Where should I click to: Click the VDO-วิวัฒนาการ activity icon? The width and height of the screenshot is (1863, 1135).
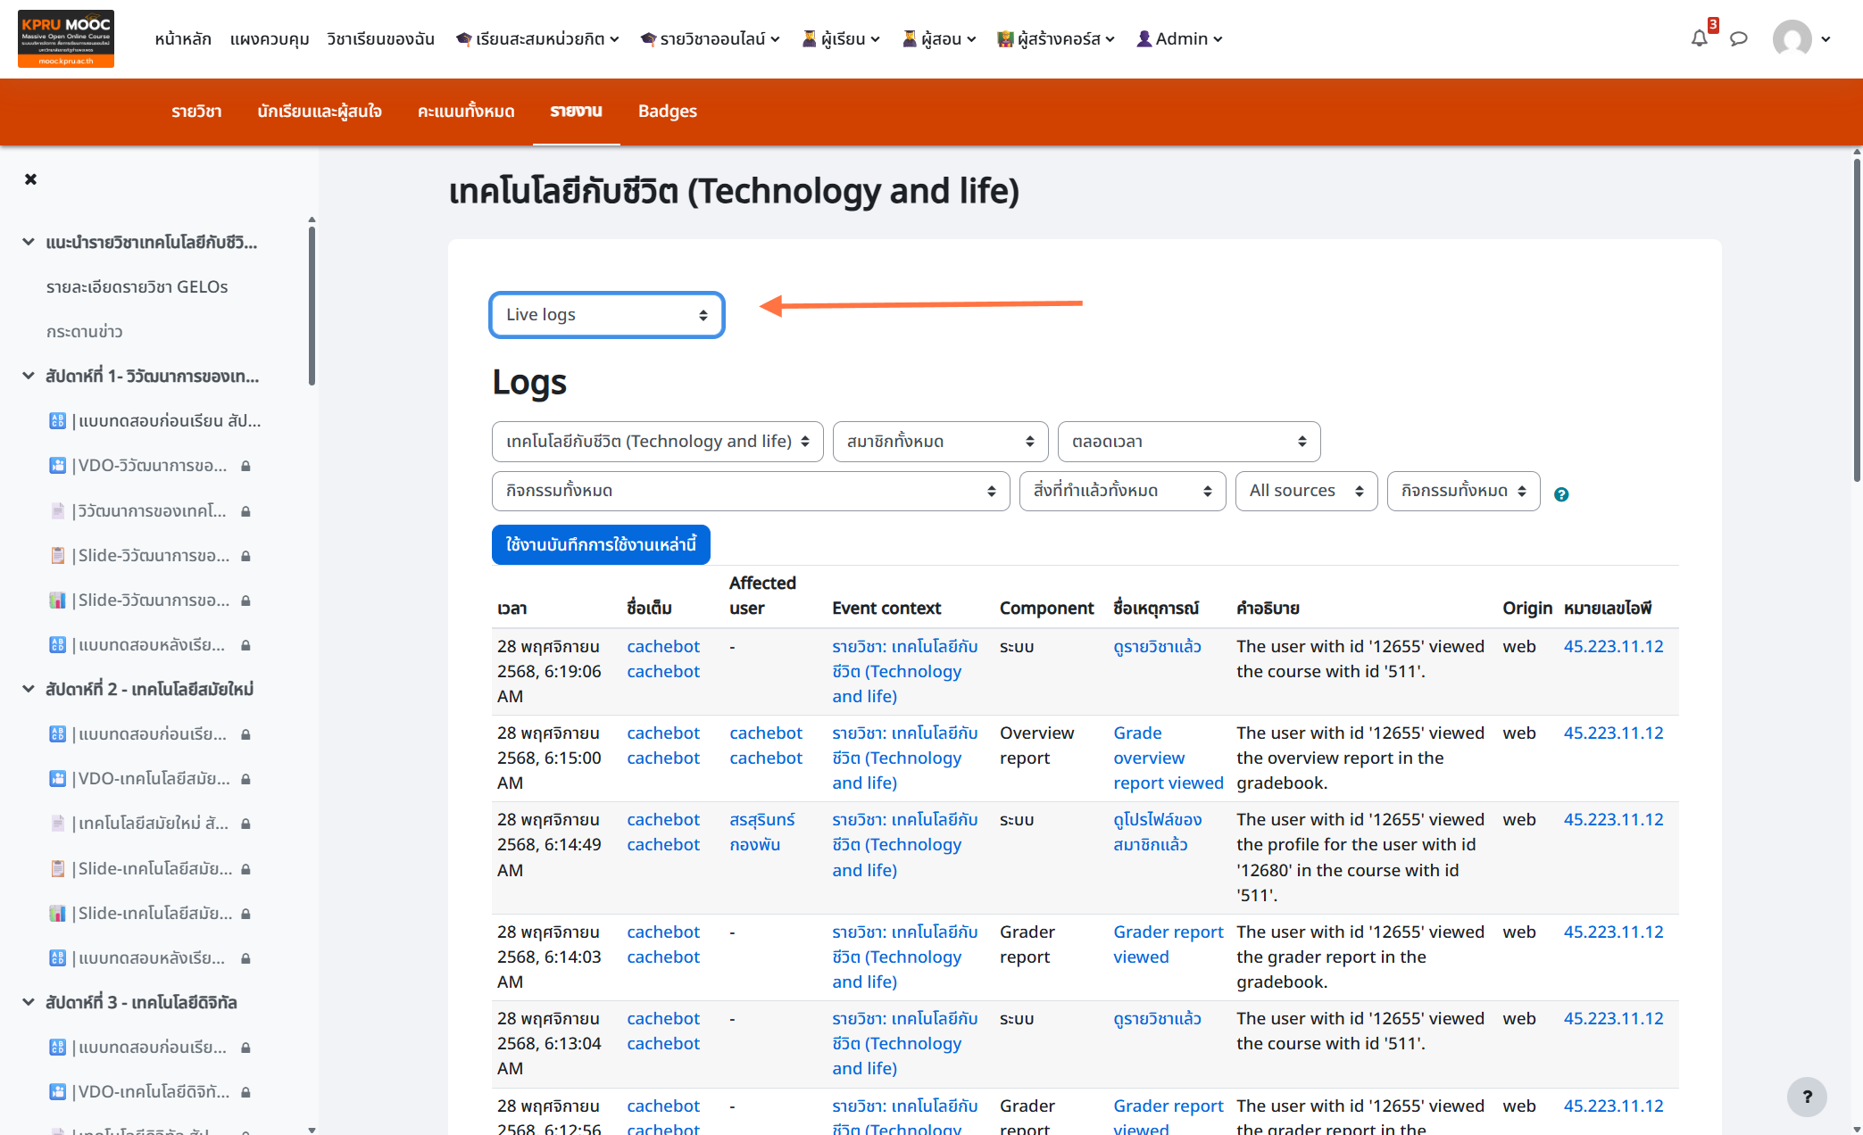coord(57,465)
